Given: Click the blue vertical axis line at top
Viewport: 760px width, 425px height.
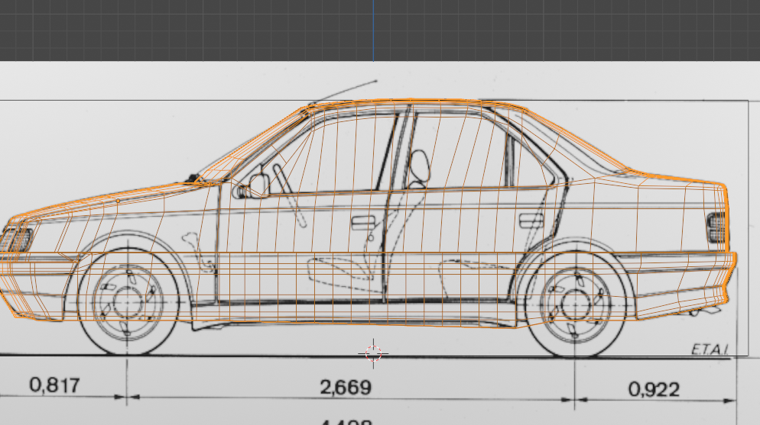Looking at the screenshot, I should pos(373,31).
